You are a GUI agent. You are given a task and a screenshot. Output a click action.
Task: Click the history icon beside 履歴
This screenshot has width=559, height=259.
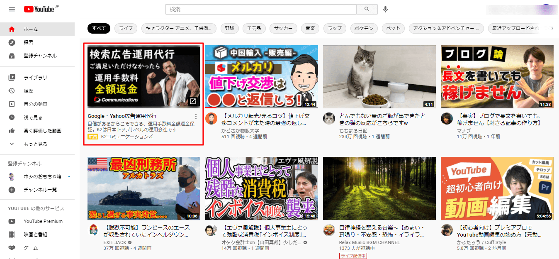pos(12,91)
